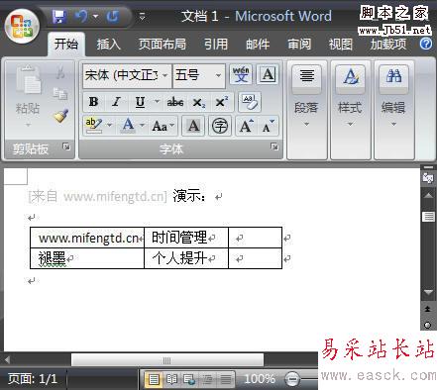Toggle character shading A icon
This screenshot has height=390, width=437.
[x=193, y=126]
